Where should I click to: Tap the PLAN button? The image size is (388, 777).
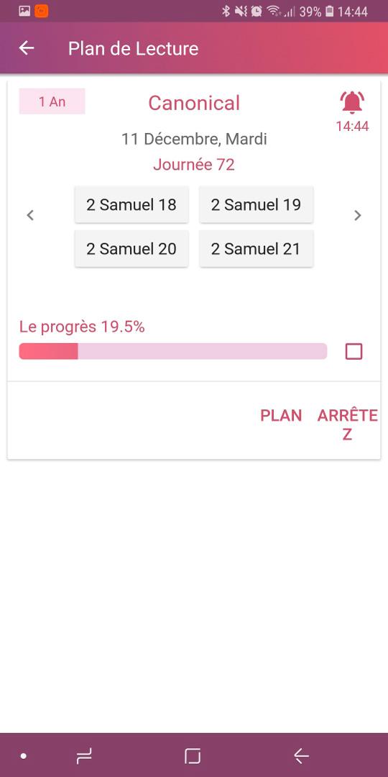pyautogui.click(x=281, y=415)
